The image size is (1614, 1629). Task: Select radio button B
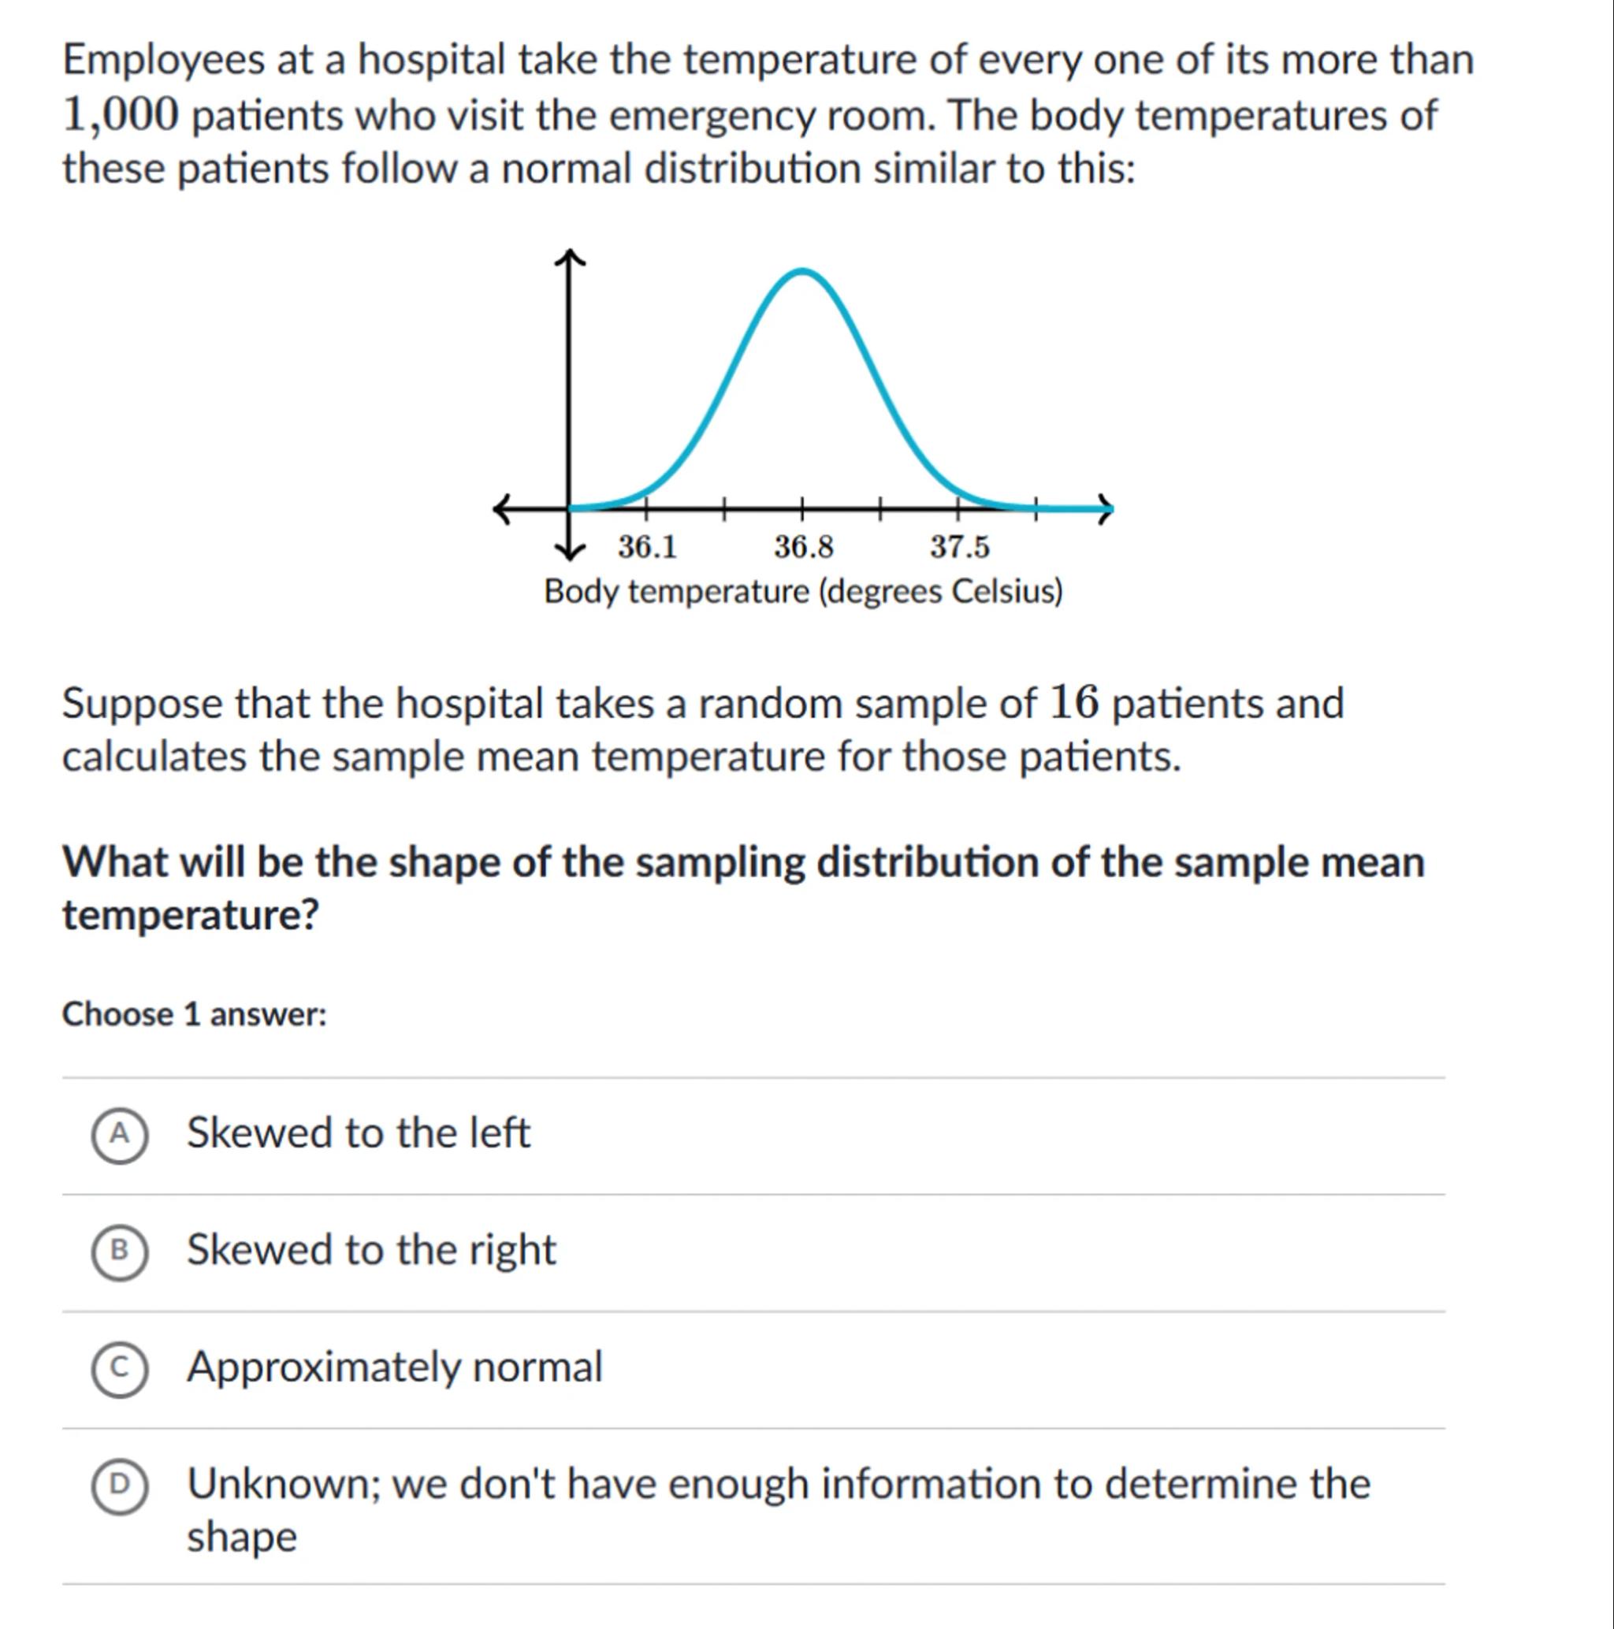[120, 1252]
